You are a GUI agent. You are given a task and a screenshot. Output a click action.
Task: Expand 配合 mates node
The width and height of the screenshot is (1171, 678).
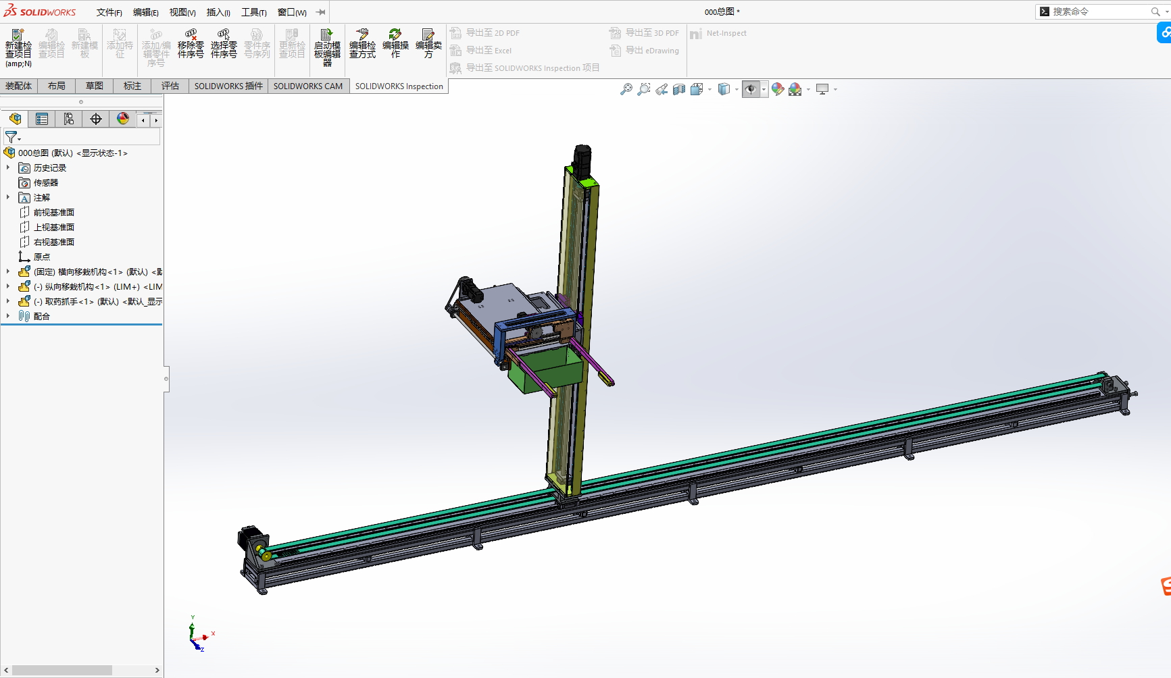coord(8,316)
